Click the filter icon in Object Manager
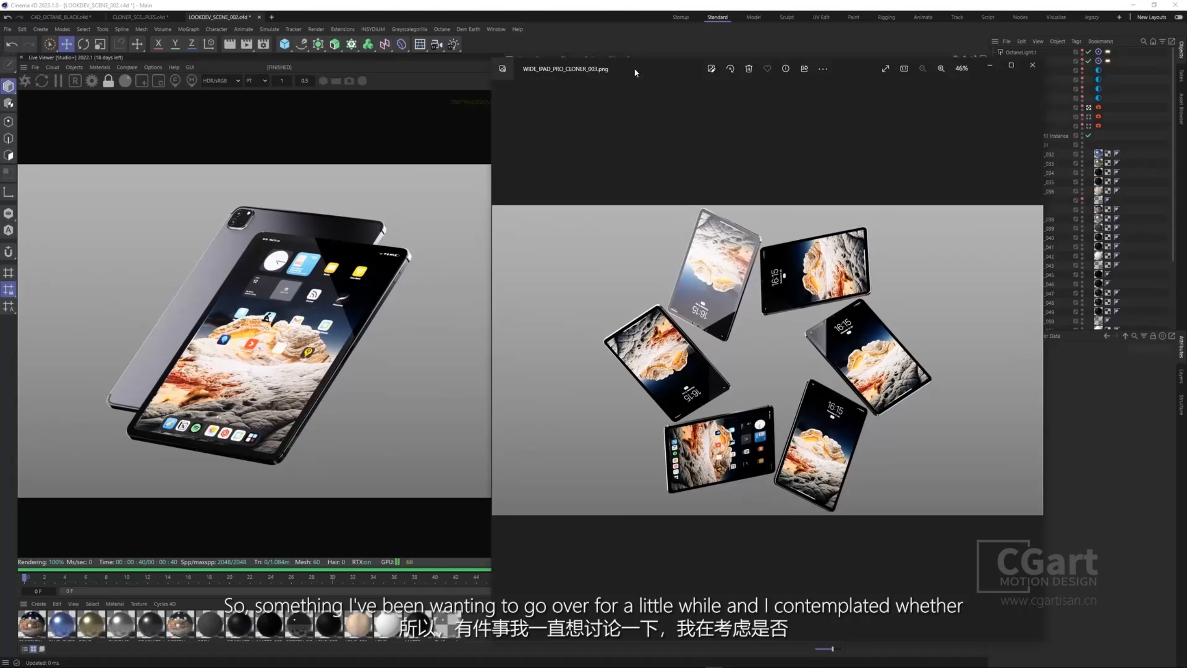 click(x=1162, y=41)
